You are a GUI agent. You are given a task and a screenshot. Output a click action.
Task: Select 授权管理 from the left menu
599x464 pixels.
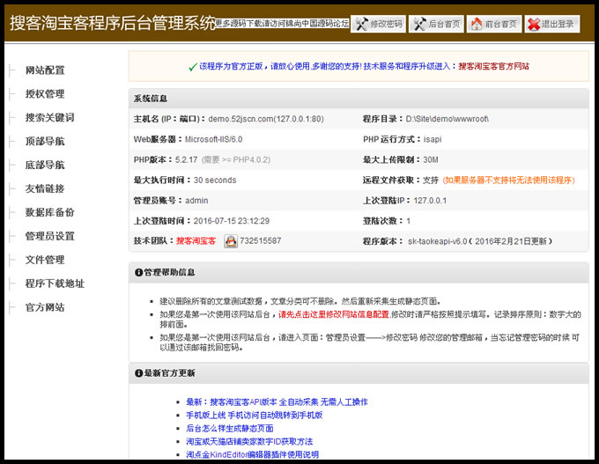pos(45,94)
